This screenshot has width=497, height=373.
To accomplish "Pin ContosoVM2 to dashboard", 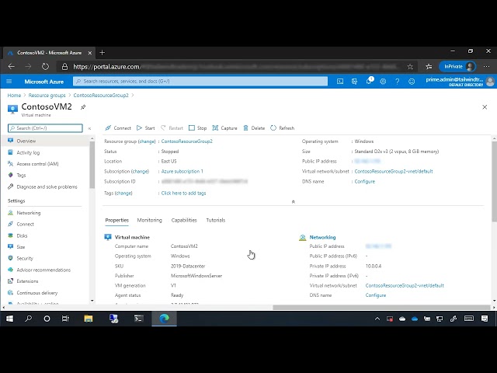I will [83, 107].
